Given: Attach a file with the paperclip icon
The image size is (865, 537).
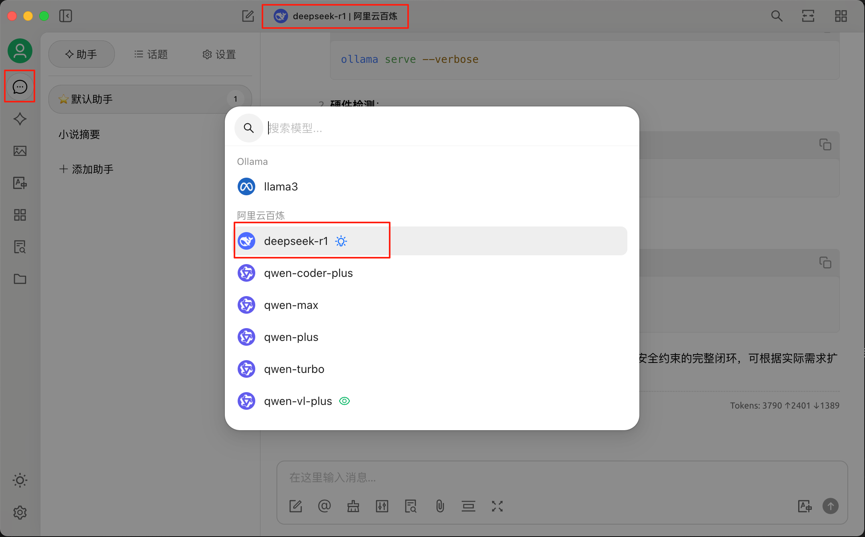Looking at the screenshot, I should click(x=440, y=506).
